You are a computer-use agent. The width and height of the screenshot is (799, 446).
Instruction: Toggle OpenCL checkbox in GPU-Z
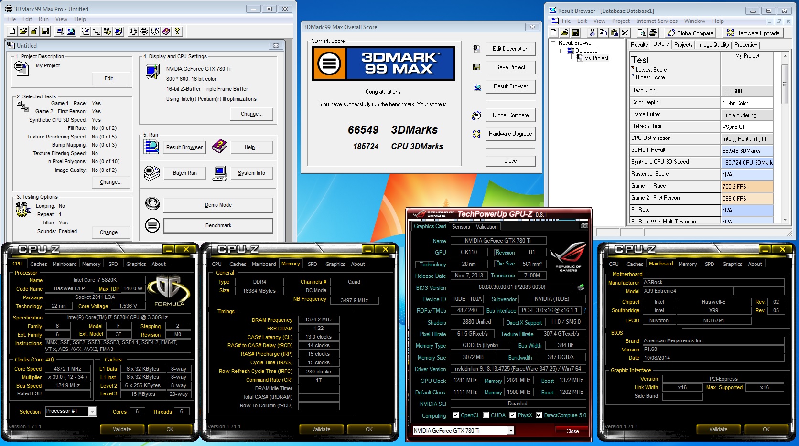[455, 415]
